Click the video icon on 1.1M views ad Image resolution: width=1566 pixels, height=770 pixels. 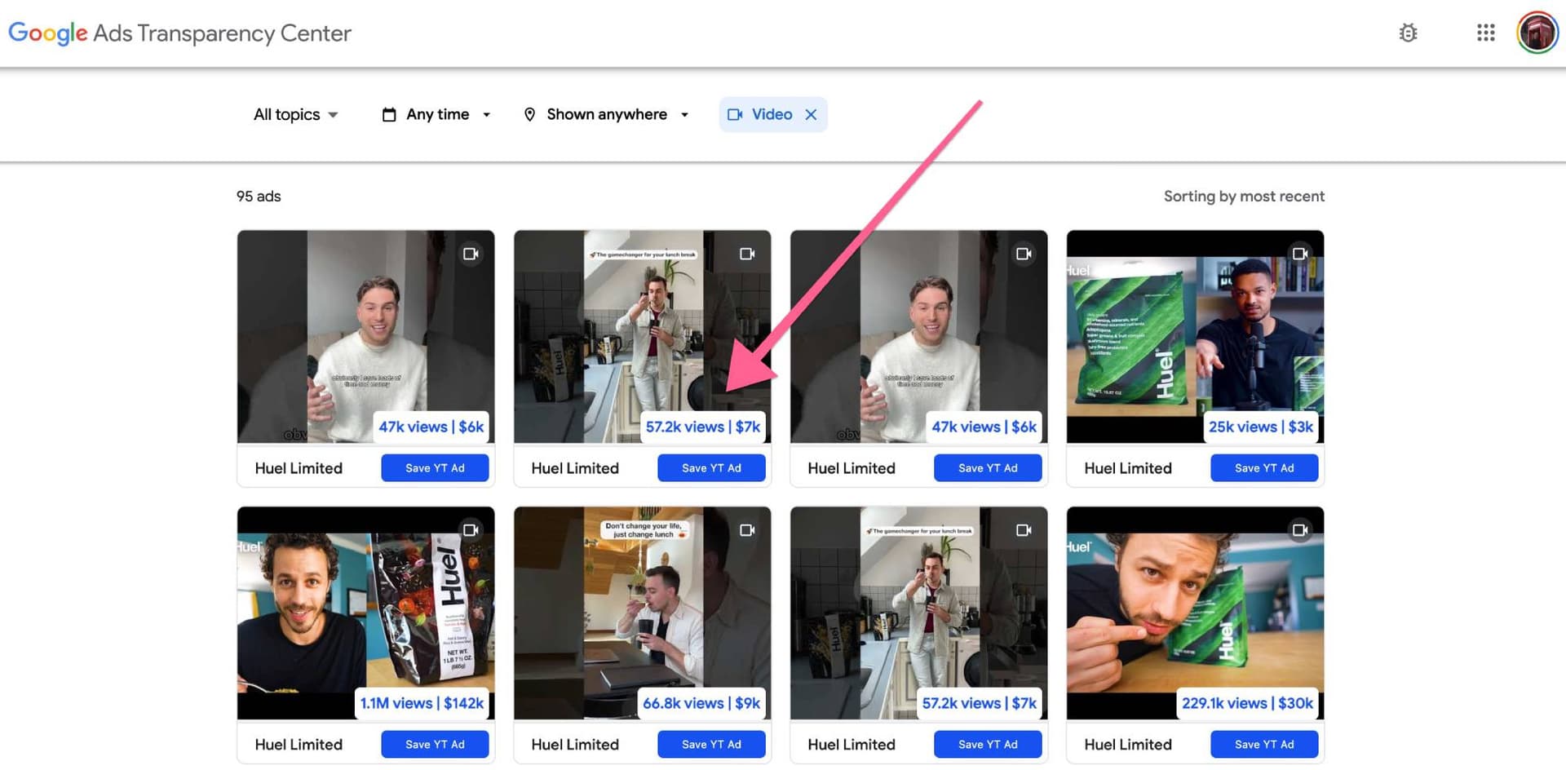[x=471, y=530]
